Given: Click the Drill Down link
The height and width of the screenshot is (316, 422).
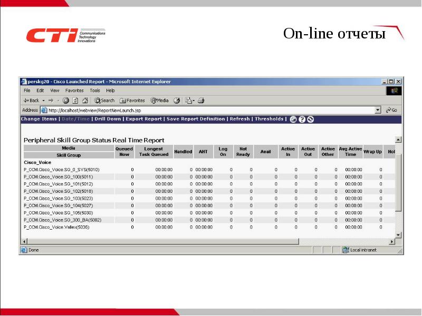Looking at the screenshot, I should click(107, 119).
